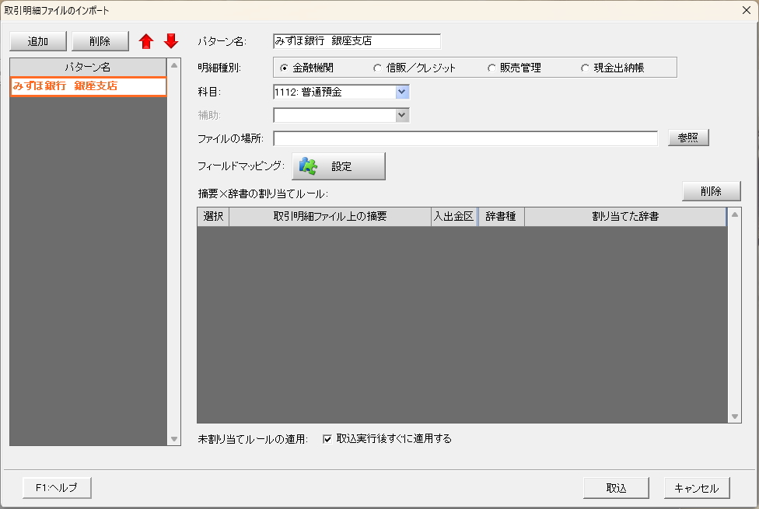Screen dimensions: 759x509
Task: Click 入出金区 column header
Action: click(454, 216)
